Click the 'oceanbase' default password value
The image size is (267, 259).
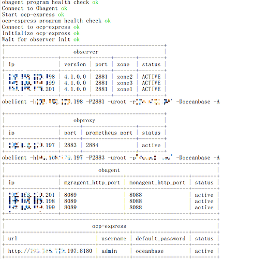(150, 251)
